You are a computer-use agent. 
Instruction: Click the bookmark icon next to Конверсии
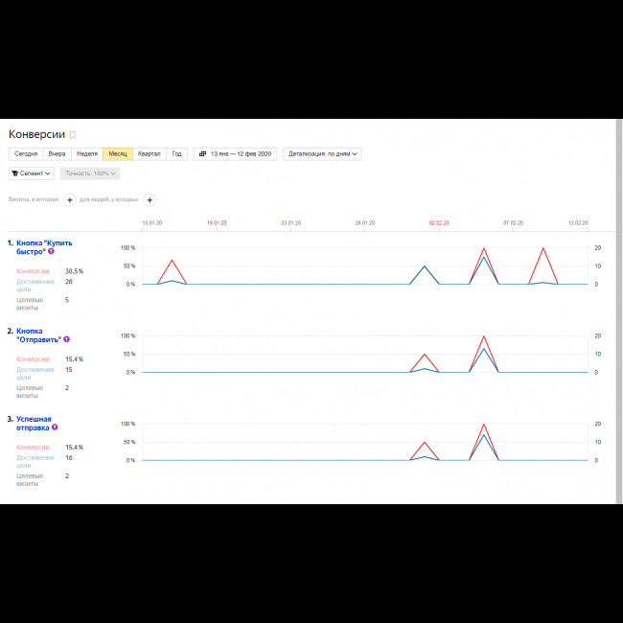point(73,135)
